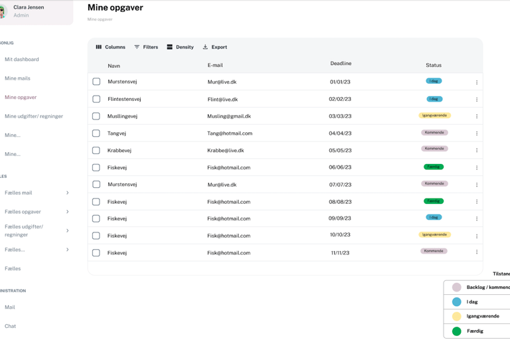The width and height of the screenshot is (510, 340).
Task: Expand the Fælles mail submenu chevron
Action: click(67, 193)
